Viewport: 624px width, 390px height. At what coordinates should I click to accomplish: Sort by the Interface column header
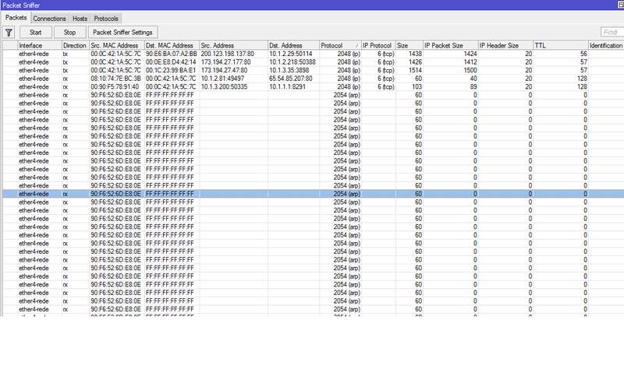point(40,45)
